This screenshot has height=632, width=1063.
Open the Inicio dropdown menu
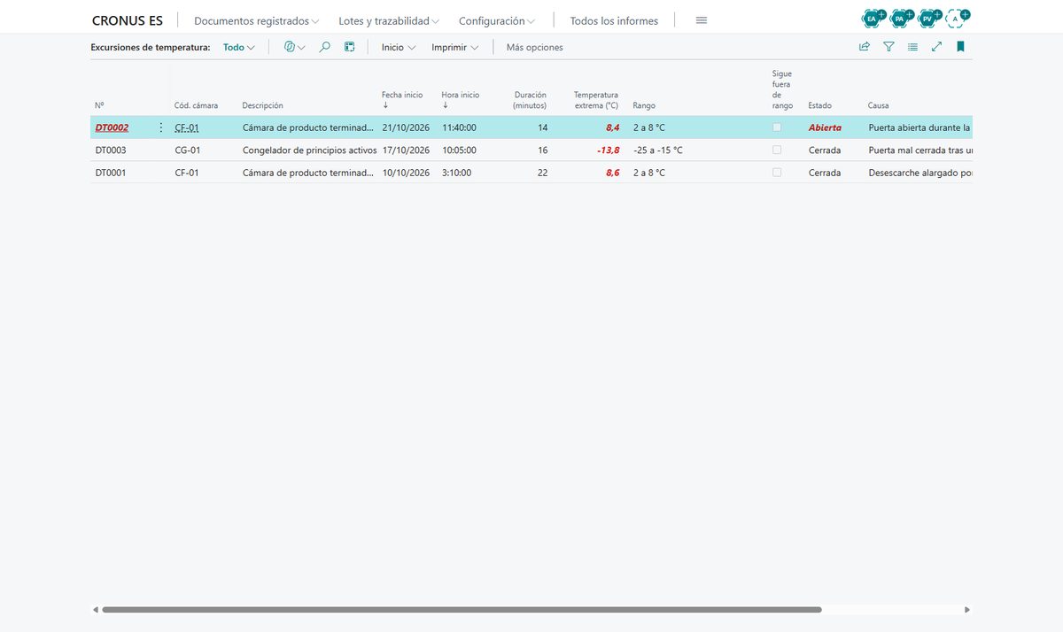pos(399,47)
